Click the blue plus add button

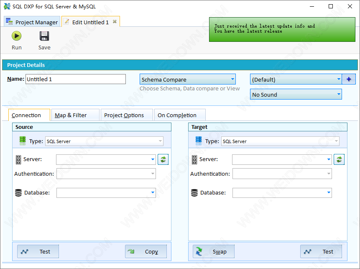click(x=349, y=79)
